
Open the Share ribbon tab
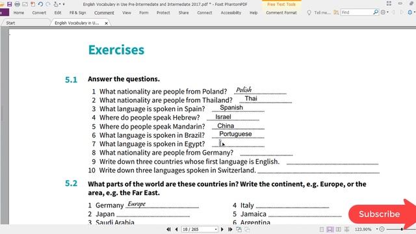[183, 12]
